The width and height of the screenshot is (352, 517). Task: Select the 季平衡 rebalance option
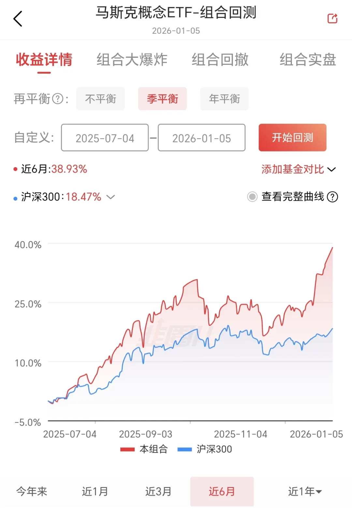click(x=162, y=99)
